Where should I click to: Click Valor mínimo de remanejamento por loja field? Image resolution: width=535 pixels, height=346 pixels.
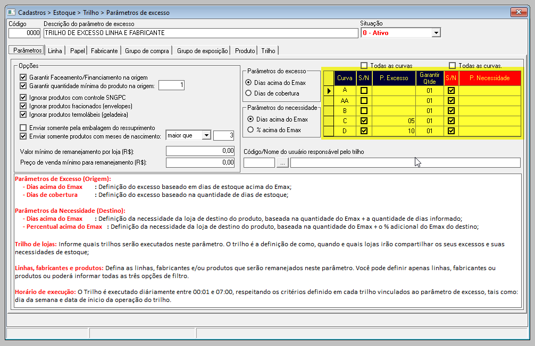[x=200, y=151]
